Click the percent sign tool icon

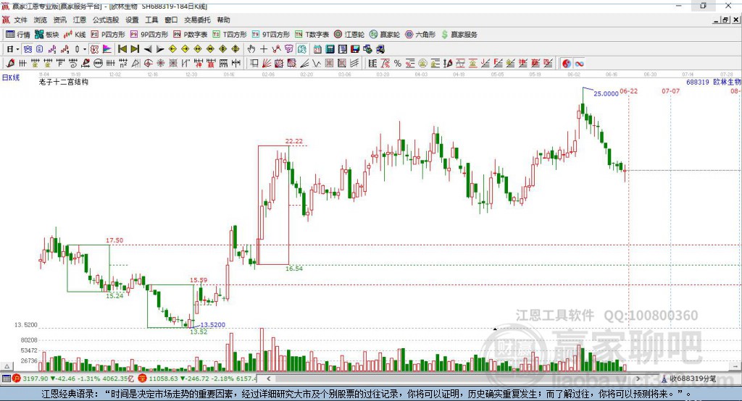point(398,63)
